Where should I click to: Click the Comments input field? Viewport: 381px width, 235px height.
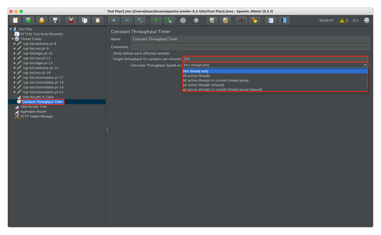[x=251, y=47]
